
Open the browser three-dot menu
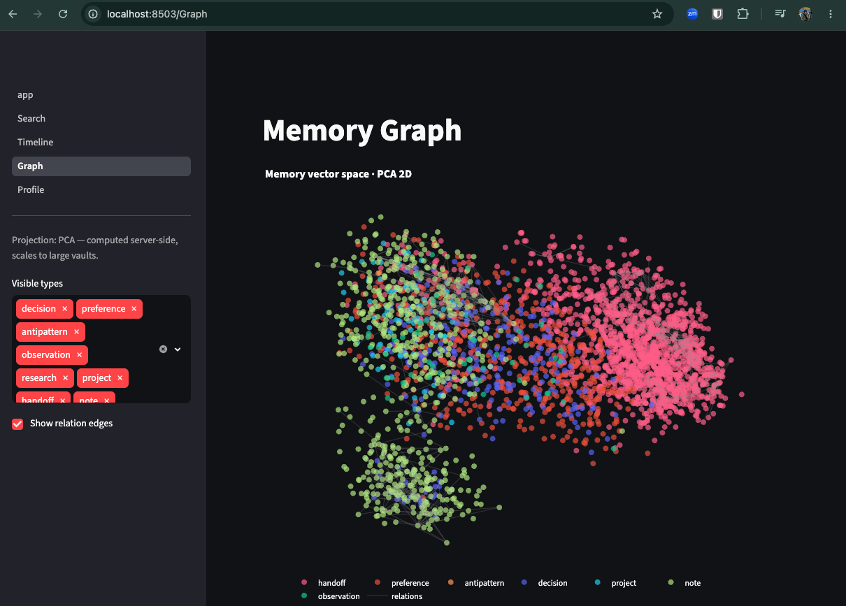pos(831,13)
